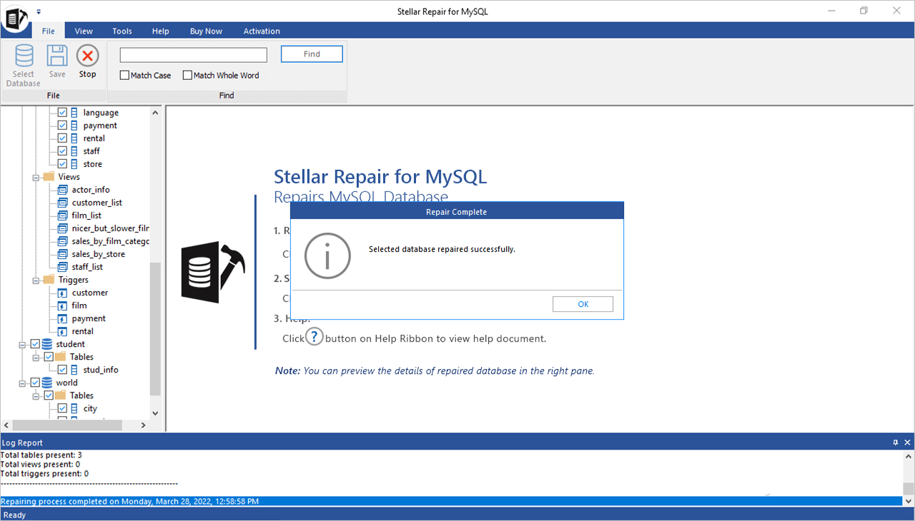Click the help question mark icon in the instructions
The image size is (915, 521).
[315, 337]
